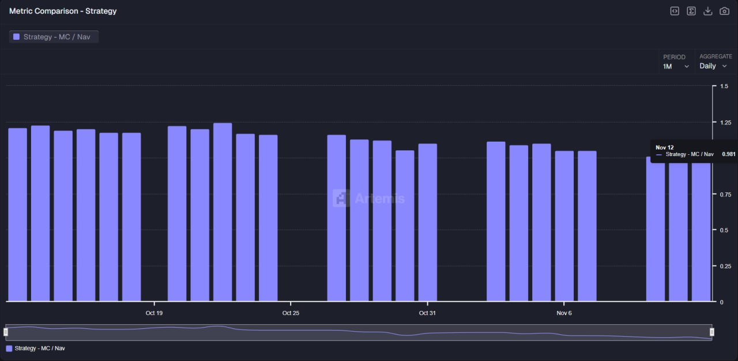The width and height of the screenshot is (738, 361).
Task: Click the chevron beside the Period selector
Action: point(686,66)
